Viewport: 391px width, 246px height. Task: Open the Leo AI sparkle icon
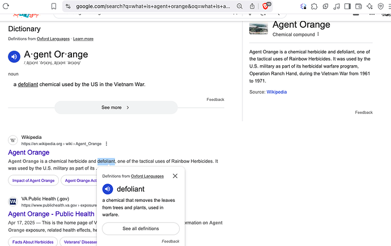pos(369,6)
